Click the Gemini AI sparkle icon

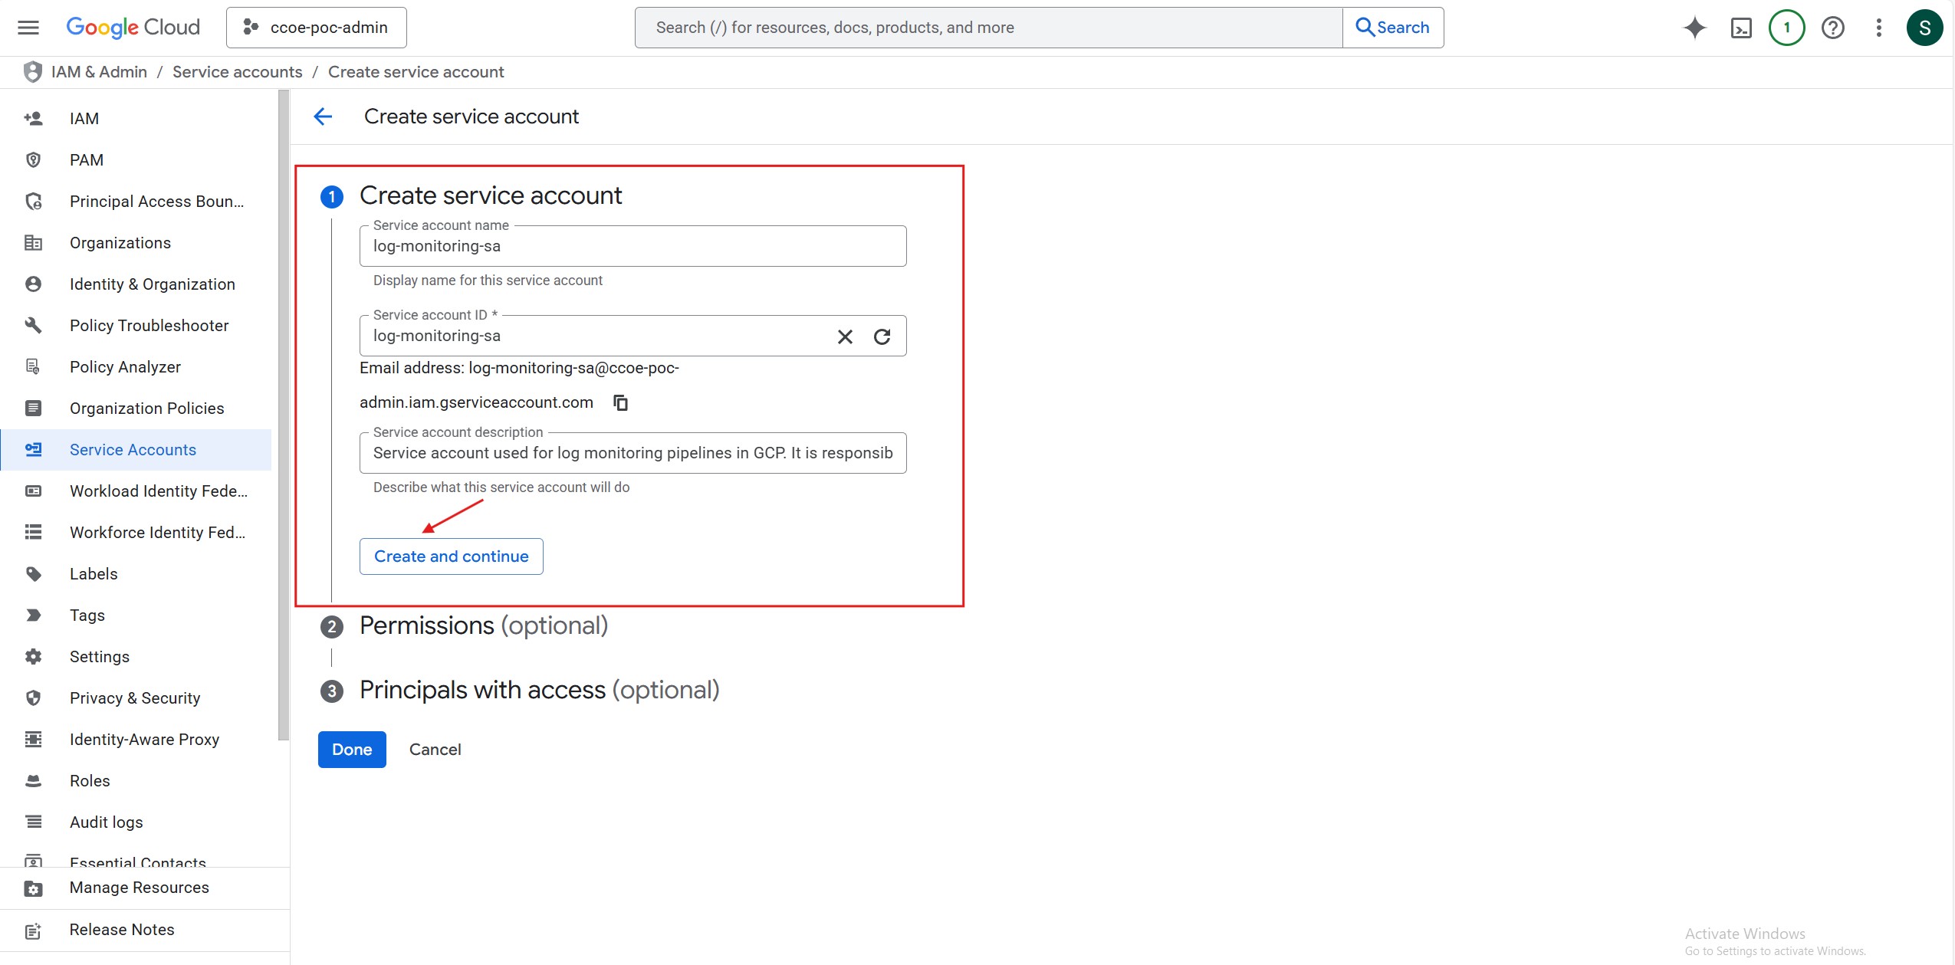point(1695,28)
